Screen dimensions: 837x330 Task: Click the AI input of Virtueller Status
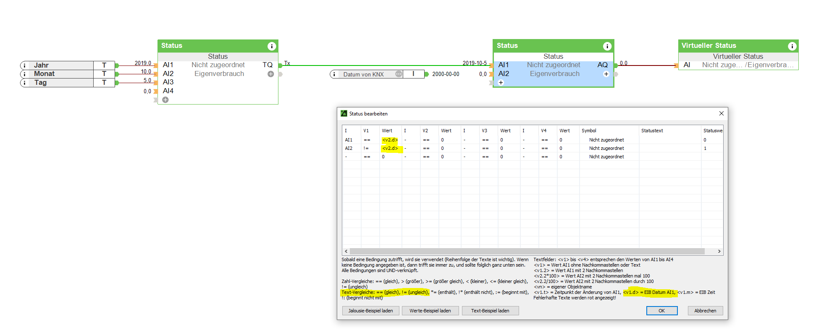[687, 65]
